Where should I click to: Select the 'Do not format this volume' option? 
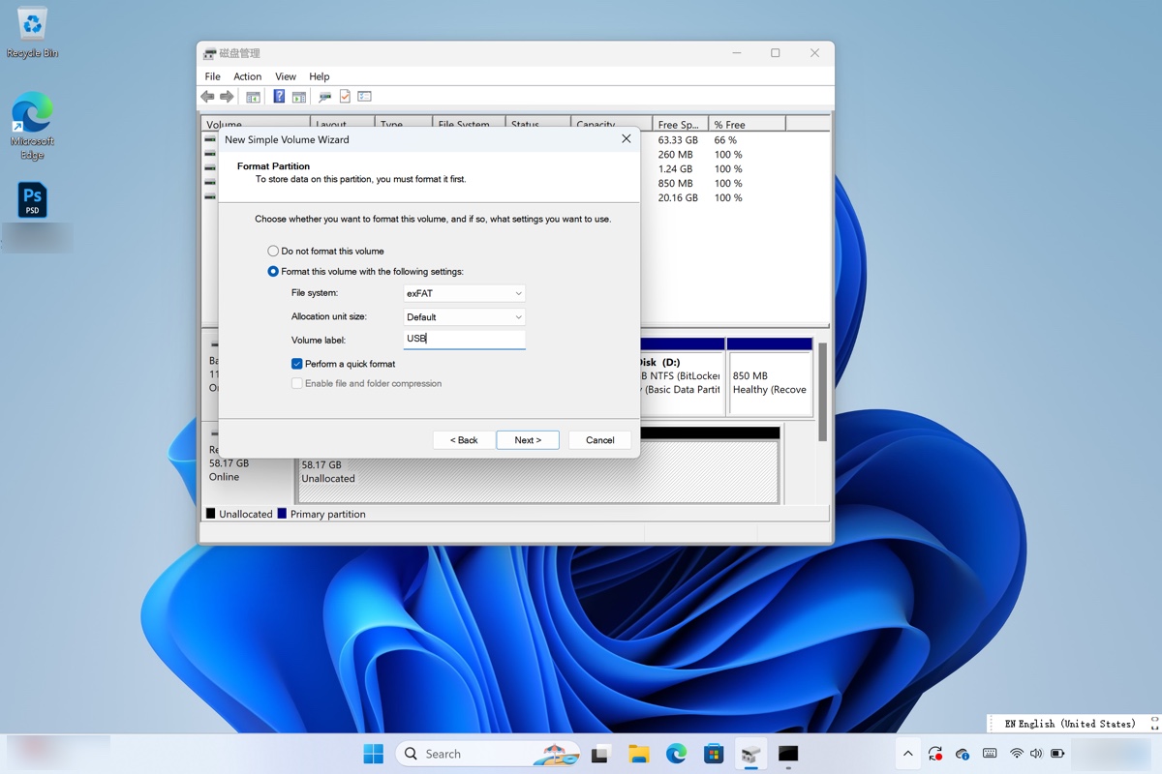[x=273, y=251]
